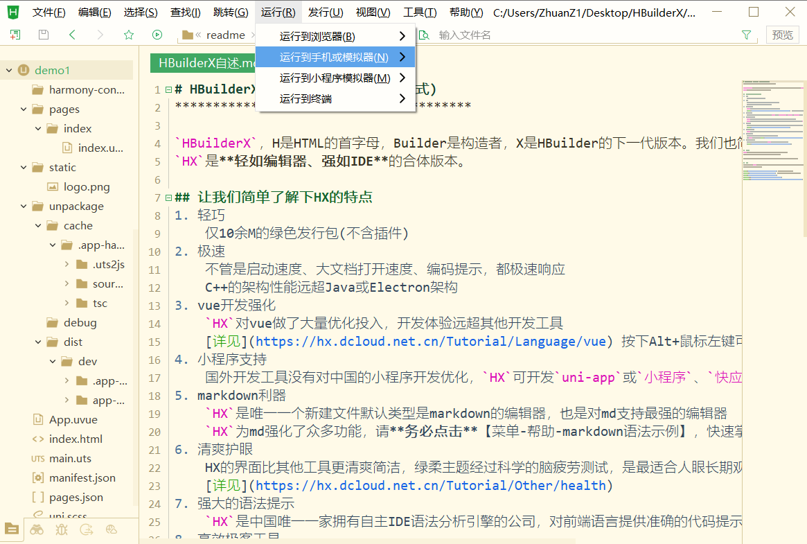Image resolution: width=807 pixels, height=544 pixels.
Task: Click the code minimap on the right
Action: [x=772, y=131]
